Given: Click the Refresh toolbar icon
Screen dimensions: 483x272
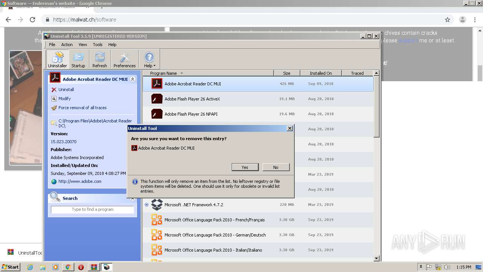Looking at the screenshot, I should pyautogui.click(x=100, y=59).
